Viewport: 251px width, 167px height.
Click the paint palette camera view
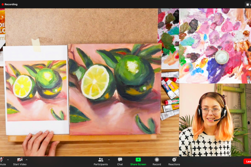[215, 46]
